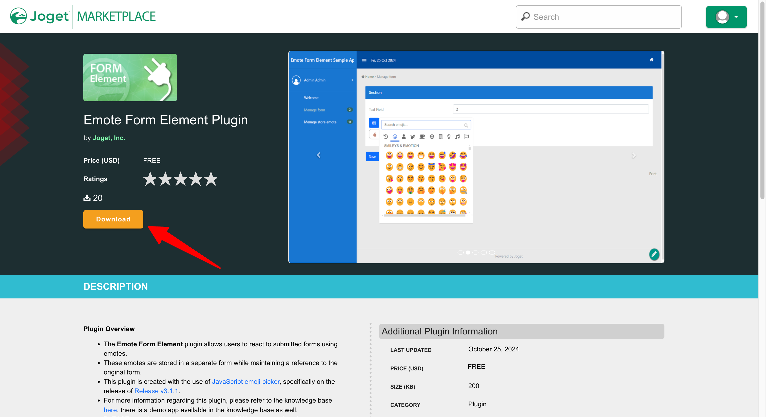The image size is (766, 417).
Task: Click the Additional Plugin Information header
Action: click(522, 331)
